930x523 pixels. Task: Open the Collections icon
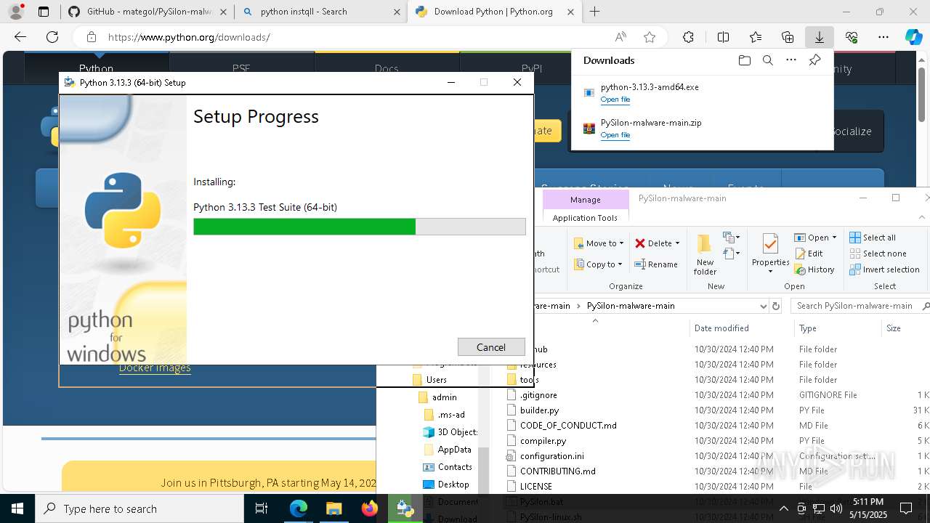[788, 37]
